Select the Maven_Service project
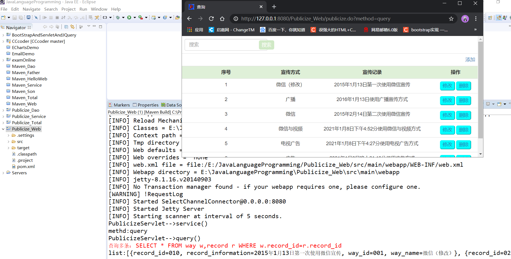The image size is (511, 259). coord(24,85)
